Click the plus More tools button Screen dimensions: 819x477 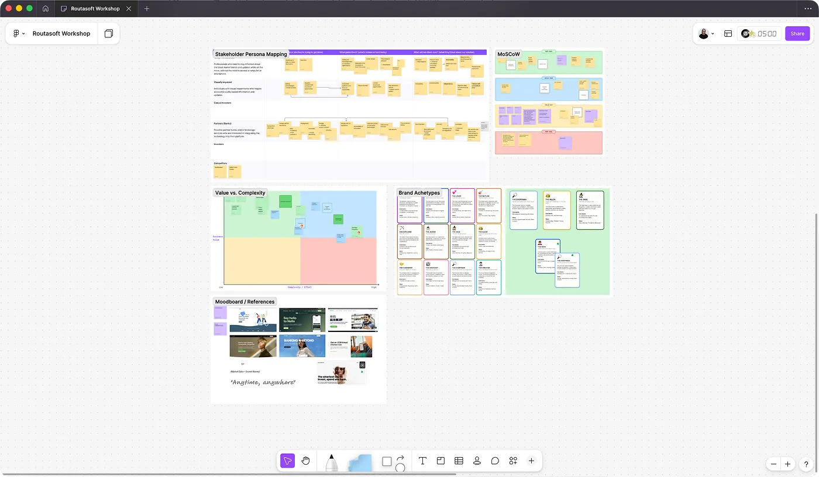pos(531,461)
